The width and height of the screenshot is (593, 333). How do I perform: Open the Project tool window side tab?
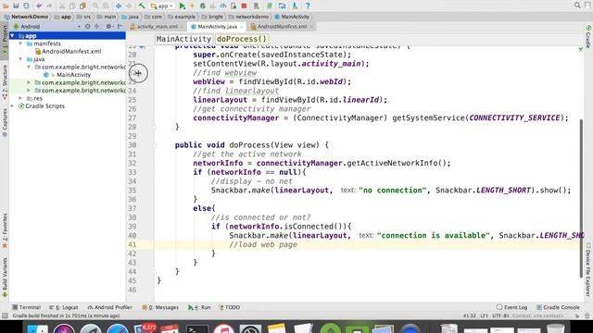[x=5, y=41]
